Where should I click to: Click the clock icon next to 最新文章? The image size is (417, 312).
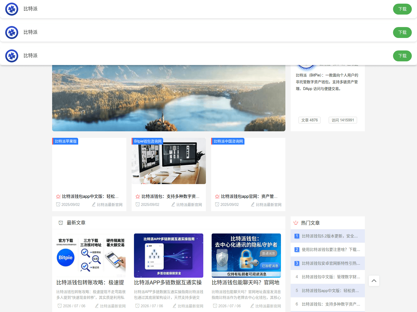pyautogui.click(x=61, y=223)
